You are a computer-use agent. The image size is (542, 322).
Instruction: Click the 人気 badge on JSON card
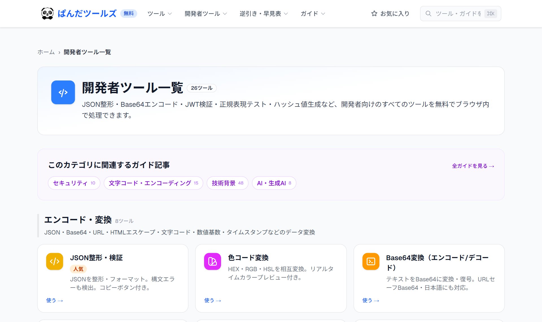pos(78,269)
